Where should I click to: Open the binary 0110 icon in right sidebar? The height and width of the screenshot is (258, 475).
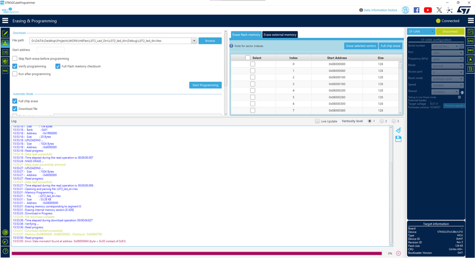pos(470,69)
